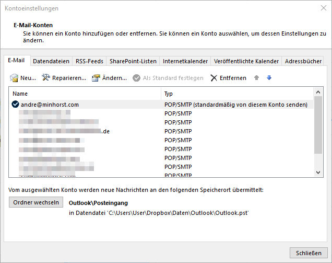Select the andre@minhorst.com account row
This screenshot has width=332, height=263.
161,105
